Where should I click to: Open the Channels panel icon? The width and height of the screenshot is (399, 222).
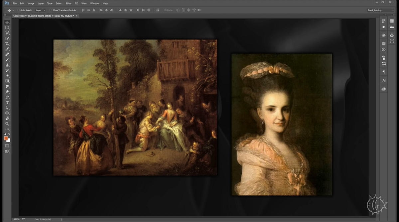[x=392, y=35]
